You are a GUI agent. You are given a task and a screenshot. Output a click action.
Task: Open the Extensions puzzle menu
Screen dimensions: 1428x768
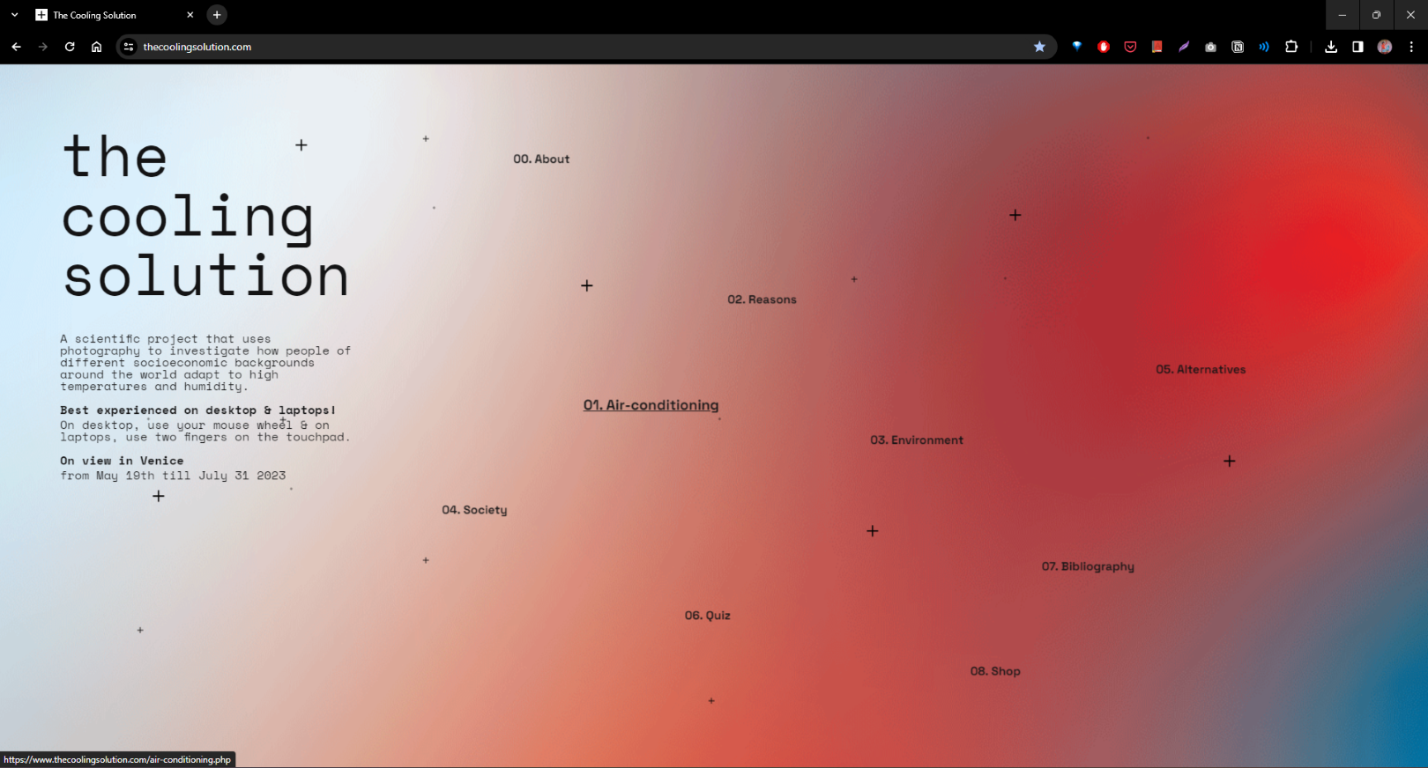[1291, 47]
